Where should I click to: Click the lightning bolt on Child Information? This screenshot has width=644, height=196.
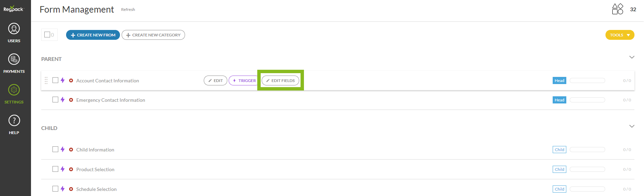[63, 149]
